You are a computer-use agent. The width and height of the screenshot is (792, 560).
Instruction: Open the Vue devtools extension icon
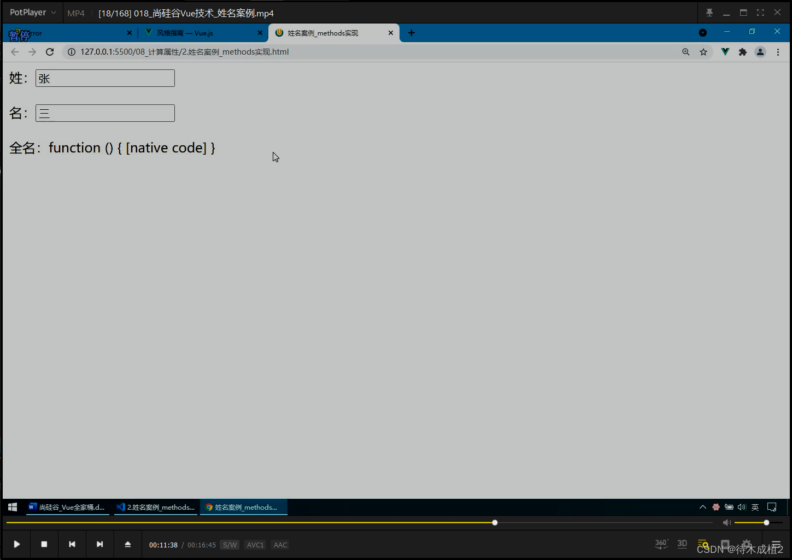[x=725, y=52]
